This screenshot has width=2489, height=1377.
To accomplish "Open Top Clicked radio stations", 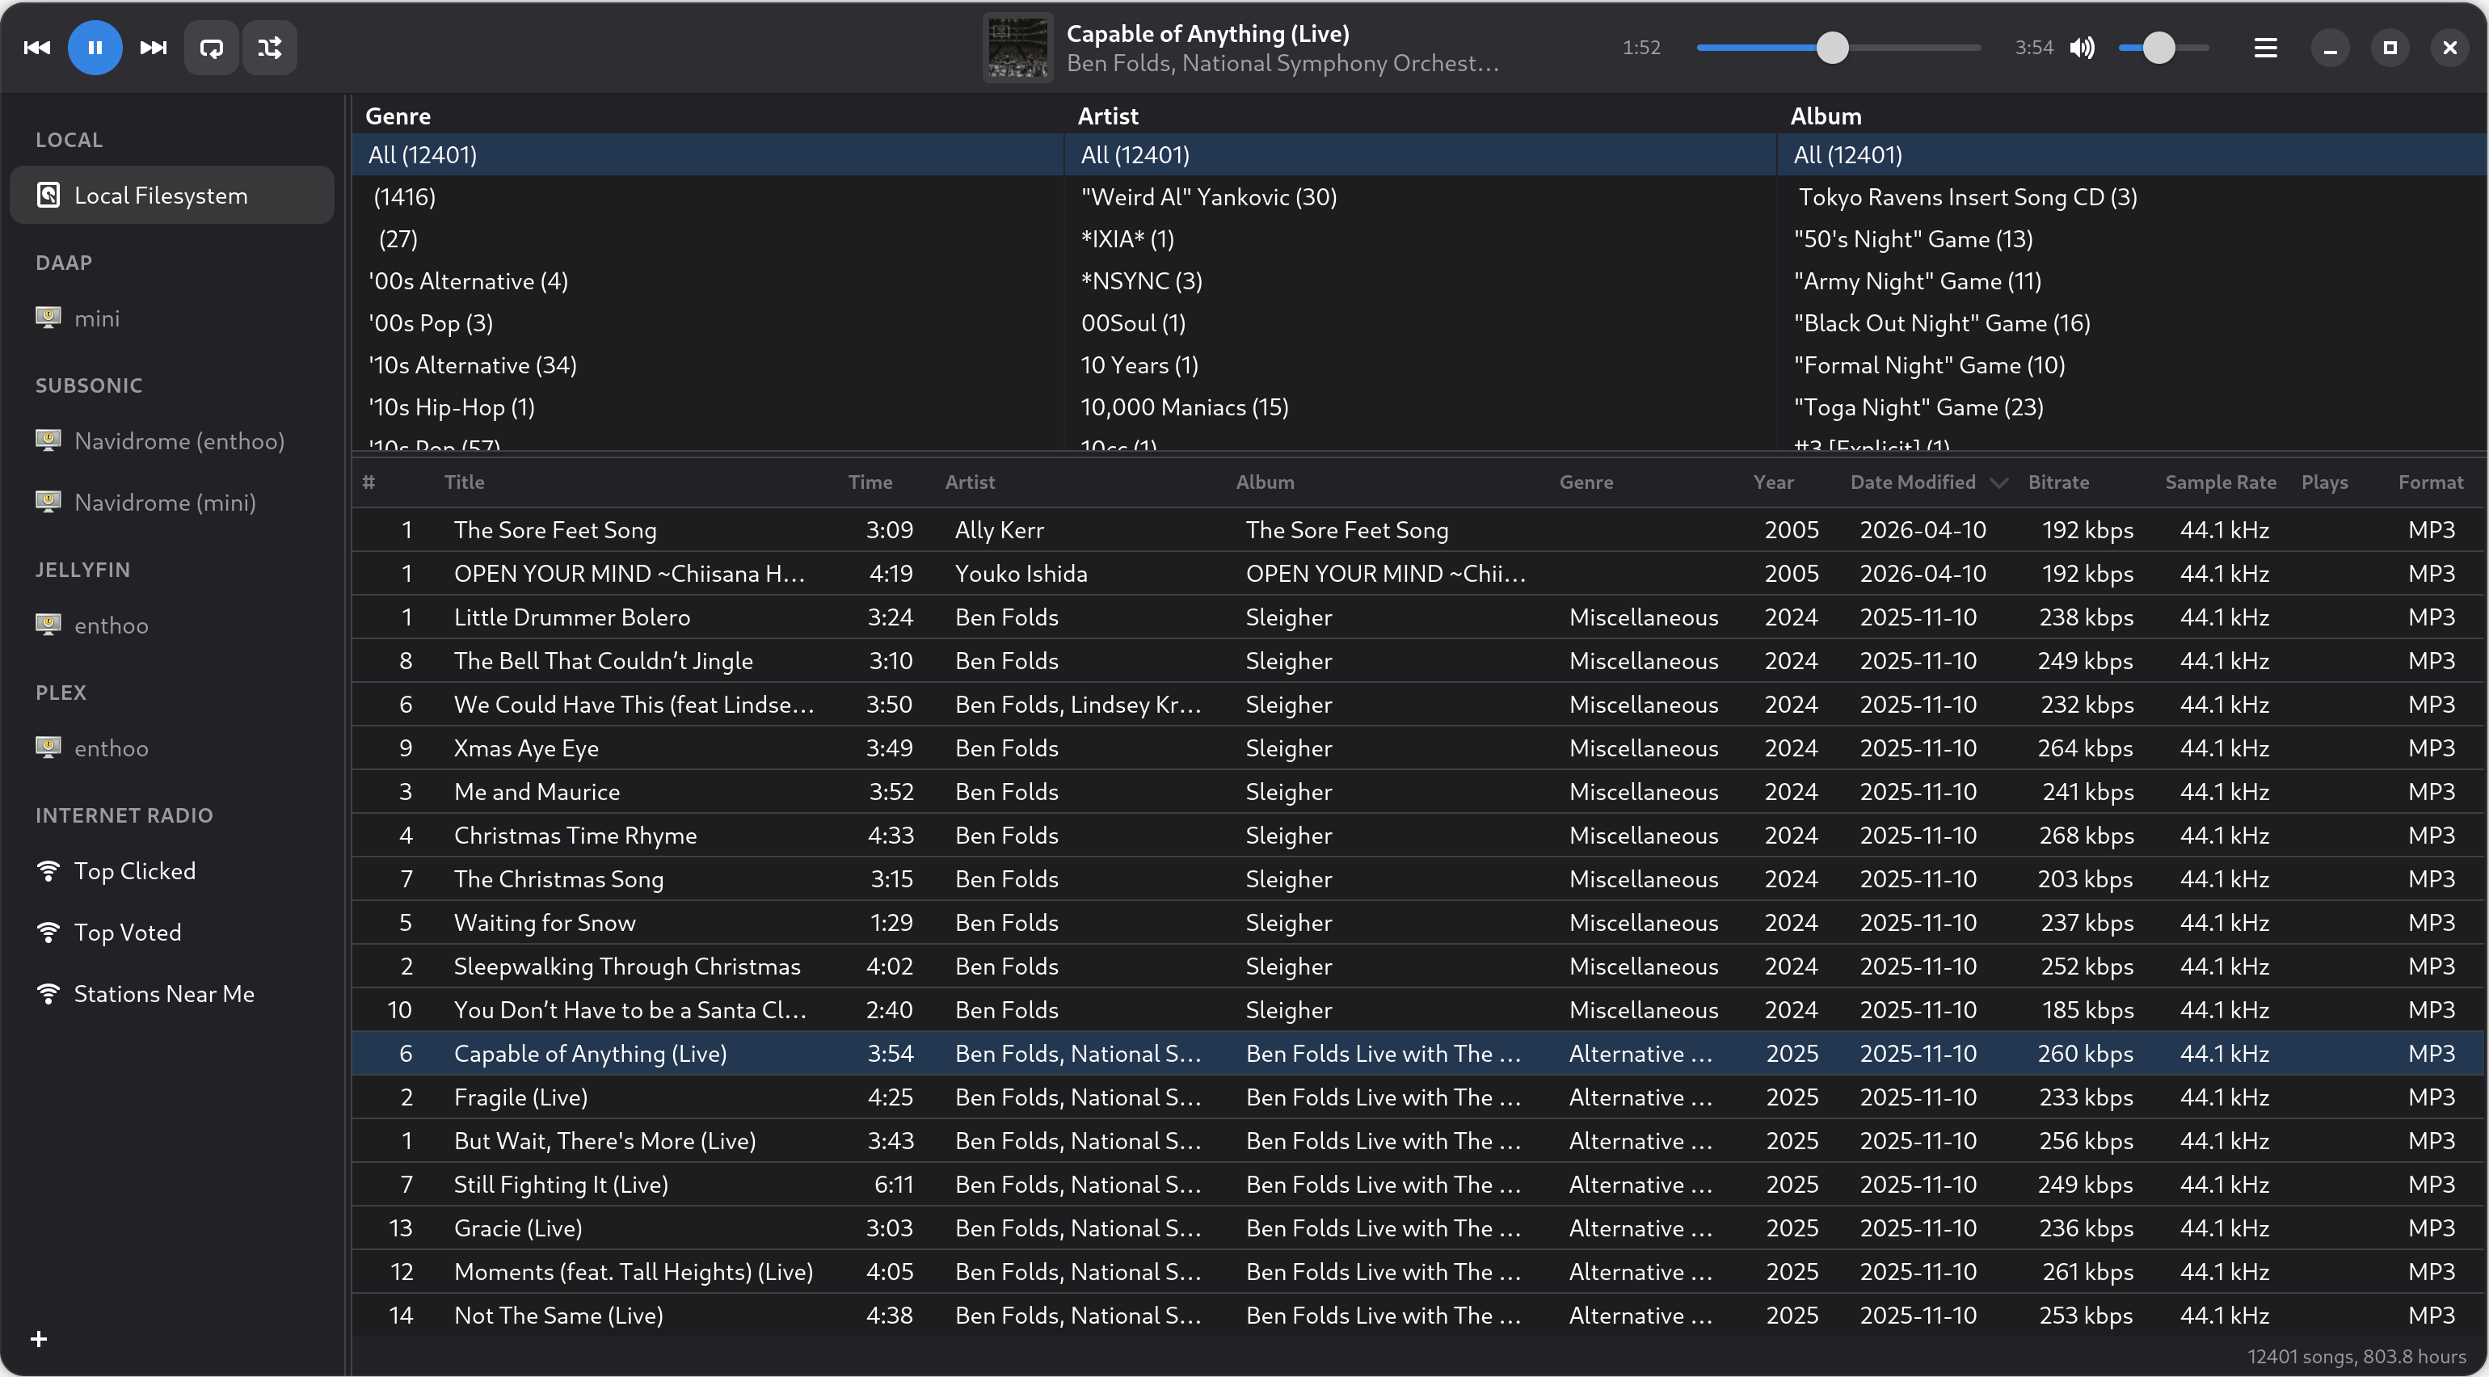I will pos(172,870).
